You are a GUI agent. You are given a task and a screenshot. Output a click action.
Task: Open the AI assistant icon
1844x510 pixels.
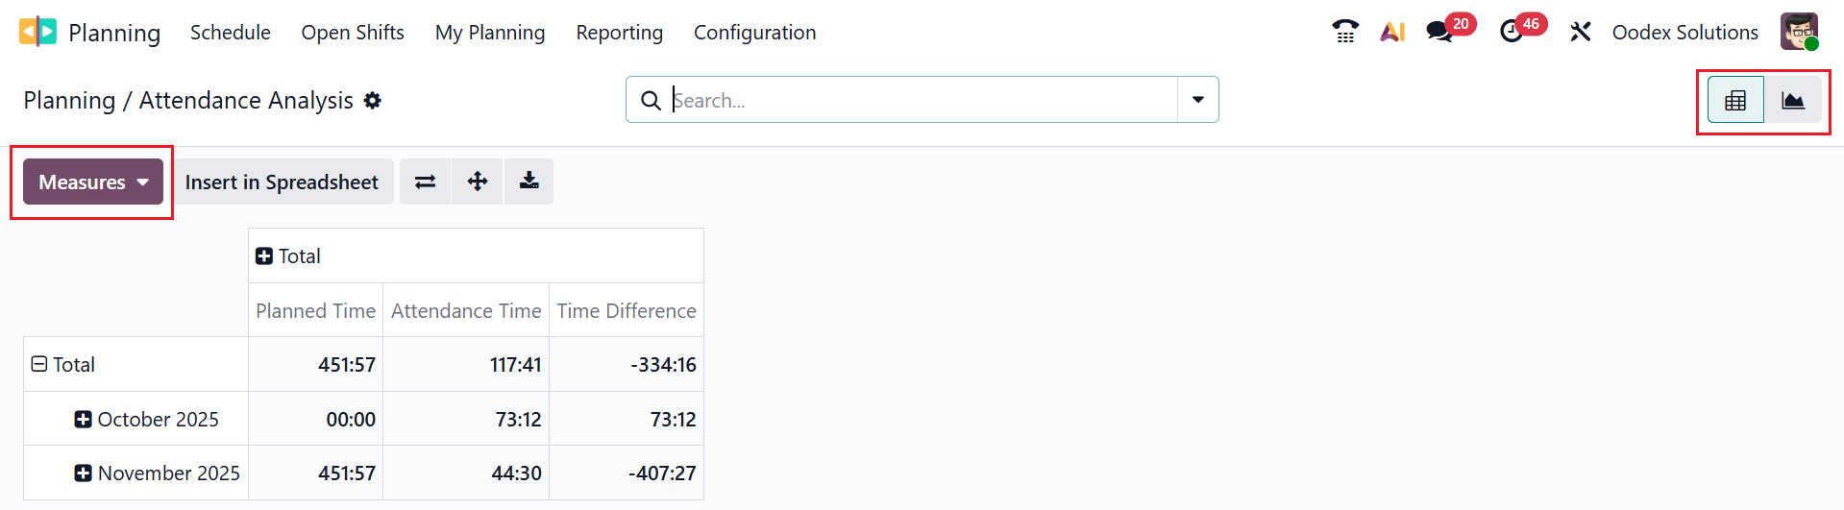coord(1392,32)
